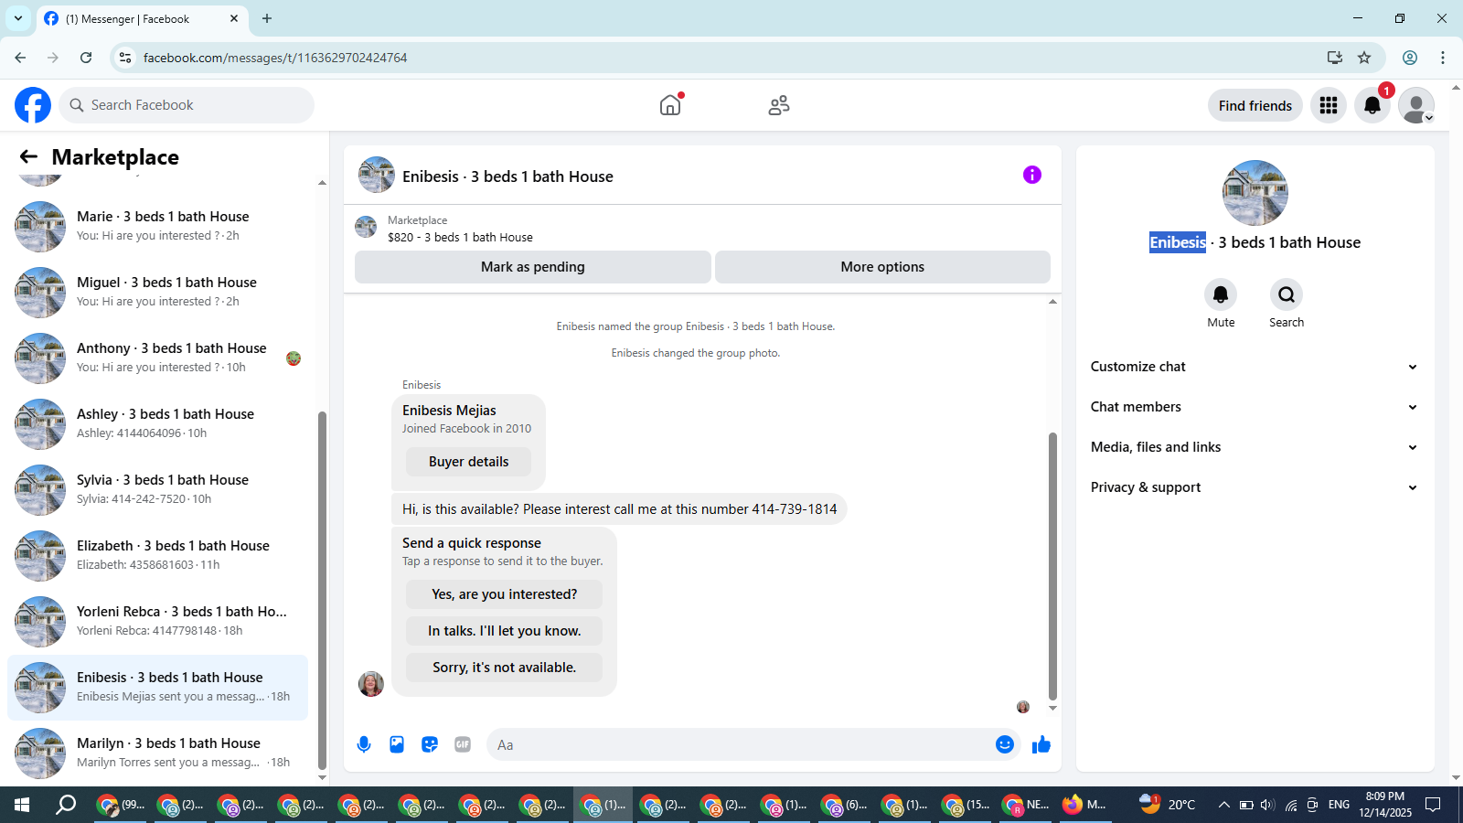Click the Search Facebook field

pos(187,105)
